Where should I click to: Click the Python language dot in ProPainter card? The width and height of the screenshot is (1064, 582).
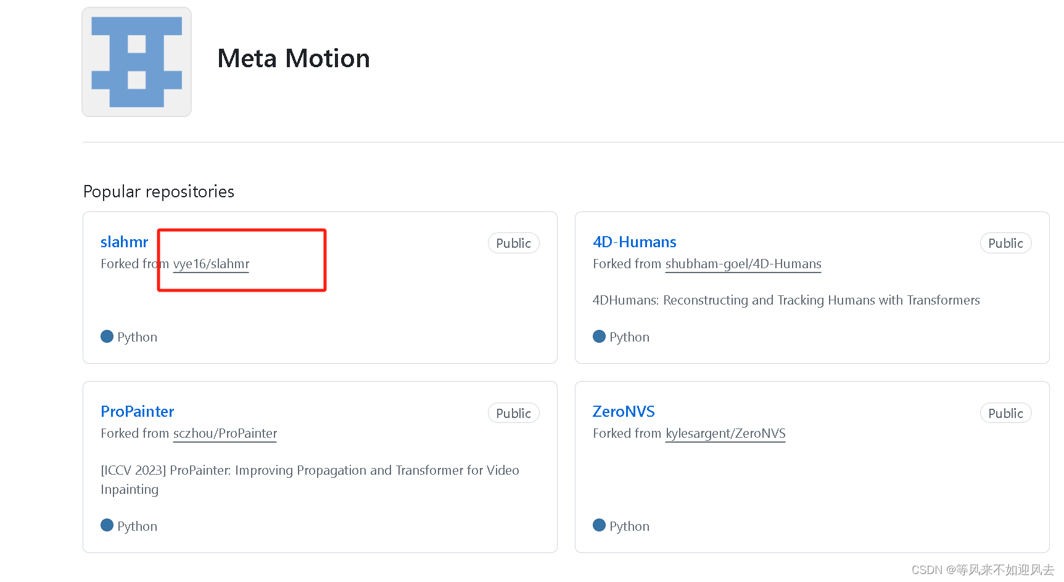[x=107, y=525]
